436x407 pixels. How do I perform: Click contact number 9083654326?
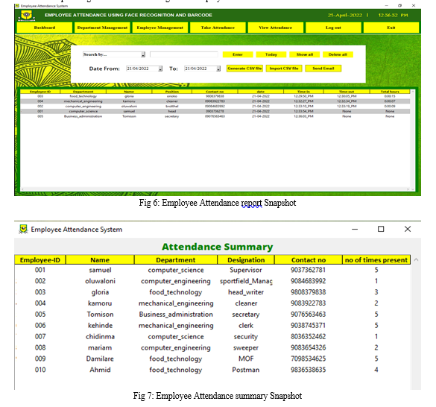pos(308,348)
